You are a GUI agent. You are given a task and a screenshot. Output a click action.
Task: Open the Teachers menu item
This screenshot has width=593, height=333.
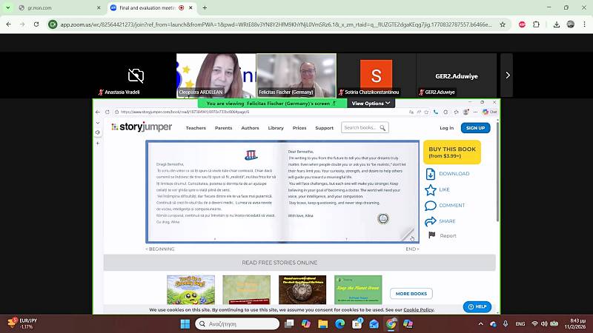196,128
